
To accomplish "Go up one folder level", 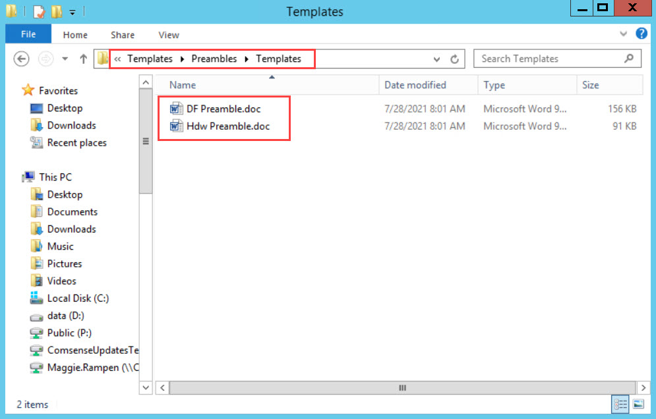I will 83,59.
